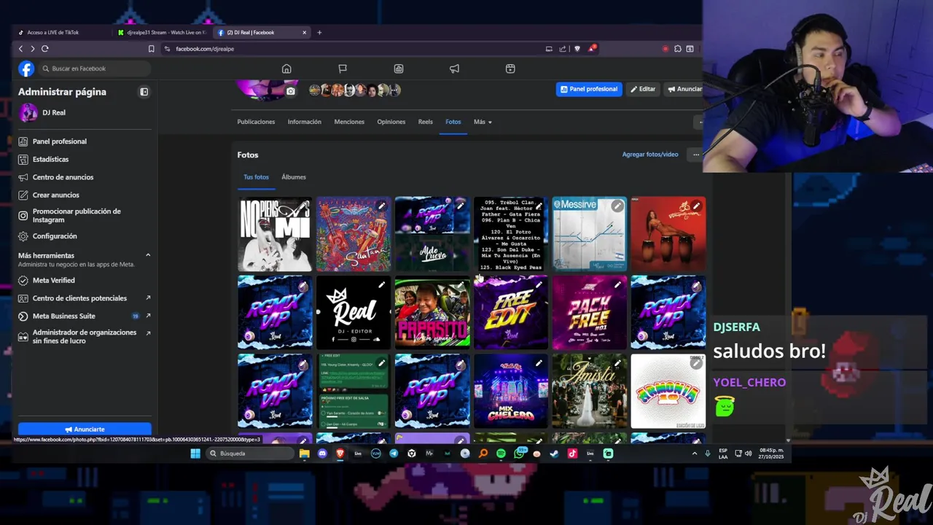Open Centro de anuncios in the sidebar
Image resolution: width=933 pixels, height=525 pixels.
pyautogui.click(x=85, y=177)
